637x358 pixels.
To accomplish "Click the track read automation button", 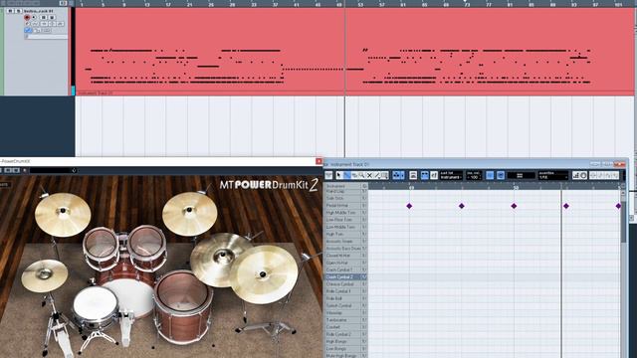I will (43, 17).
